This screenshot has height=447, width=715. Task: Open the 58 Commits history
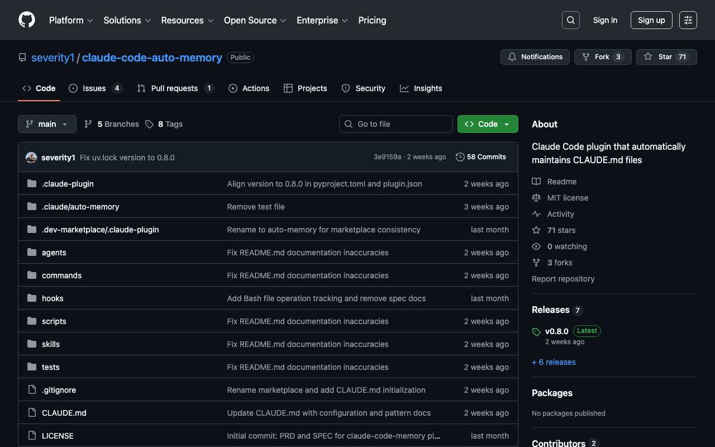point(480,157)
